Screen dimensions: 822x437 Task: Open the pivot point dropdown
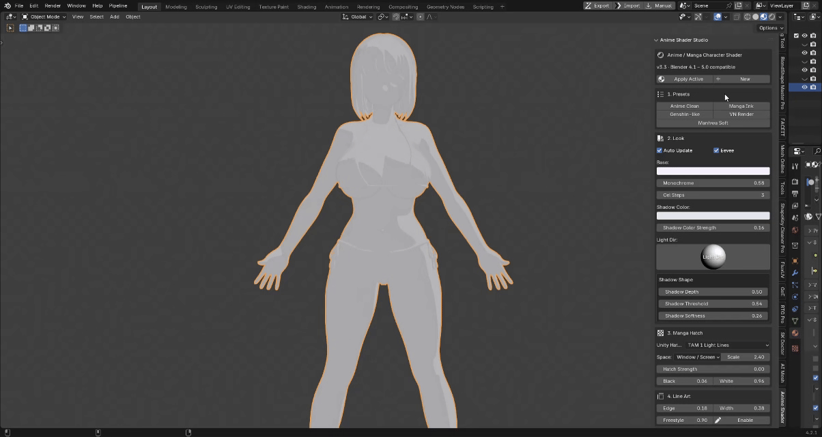click(x=382, y=16)
